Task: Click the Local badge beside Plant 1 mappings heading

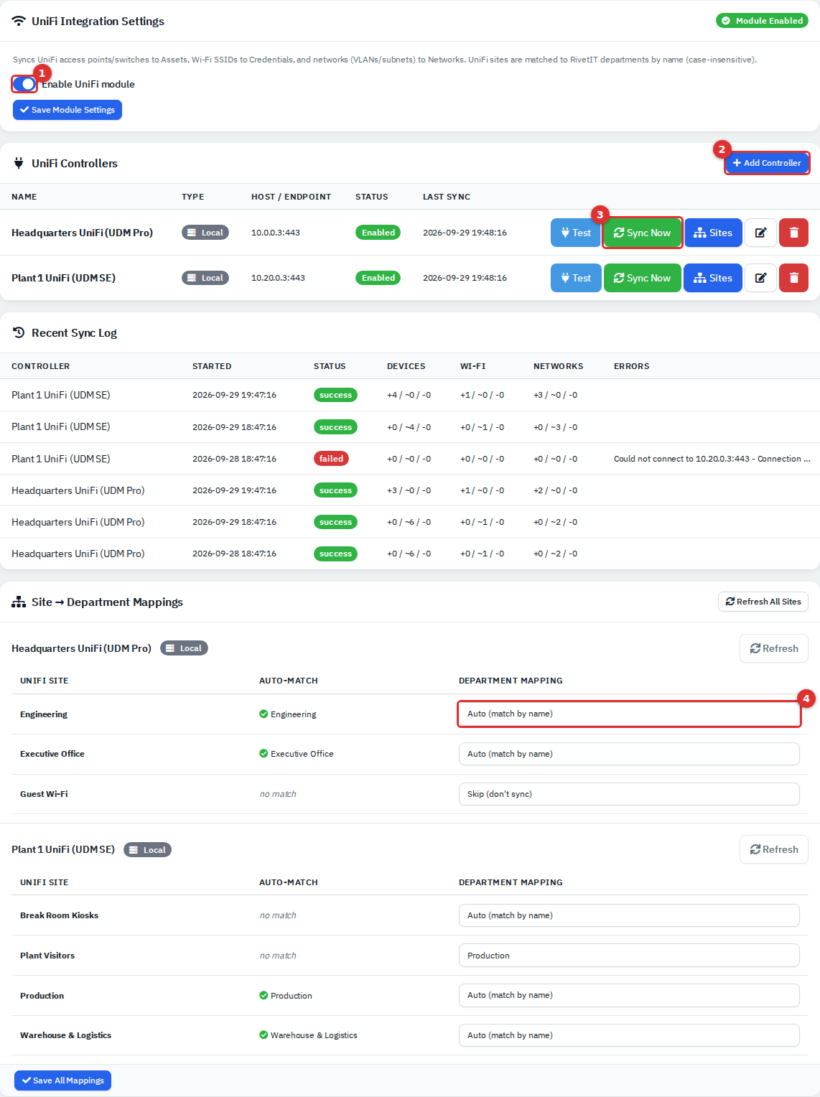Action: pos(147,850)
